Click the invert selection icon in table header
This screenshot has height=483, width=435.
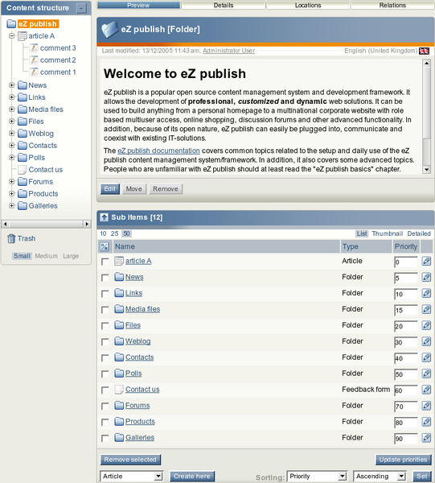[105, 246]
